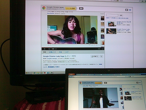The image size is (146, 110).
Task: Select the third suggested thumbnail right of the guitar video
Action: pyautogui.click(x=103, y=31)
